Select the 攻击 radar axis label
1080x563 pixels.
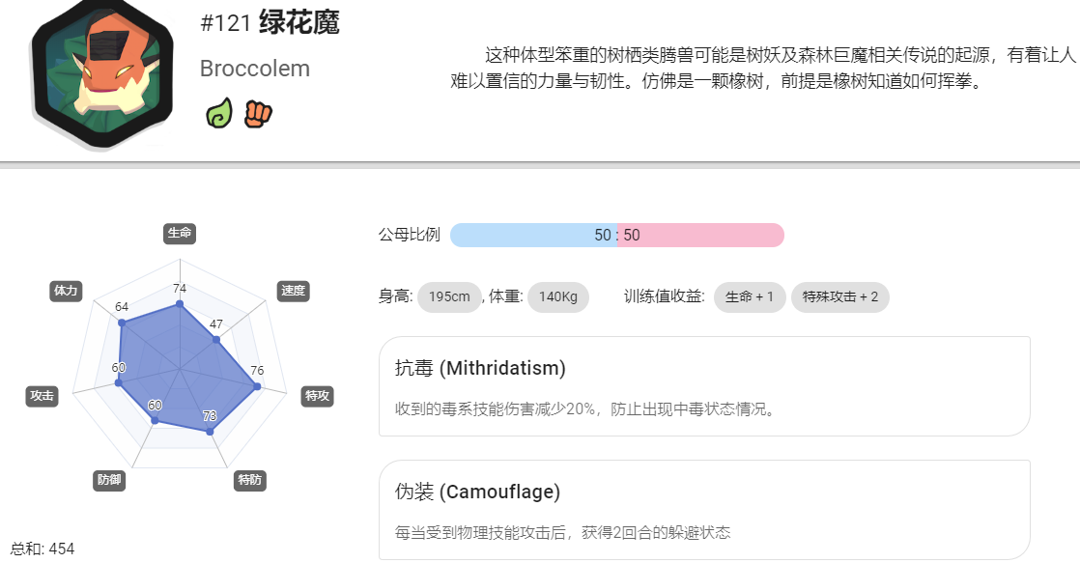(42, 397)
